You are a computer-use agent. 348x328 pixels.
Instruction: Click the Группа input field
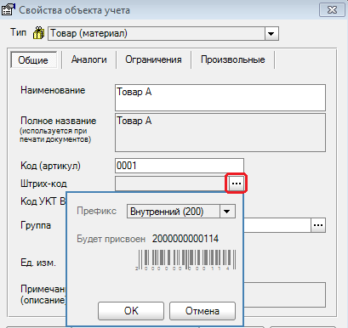pyautogui.click(x=277, y=225)
